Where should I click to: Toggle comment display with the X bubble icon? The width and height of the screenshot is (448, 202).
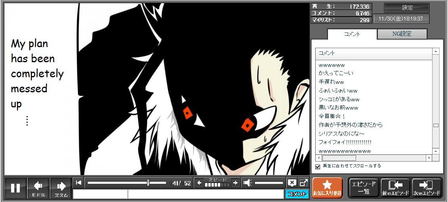click(x=292, y=183)
